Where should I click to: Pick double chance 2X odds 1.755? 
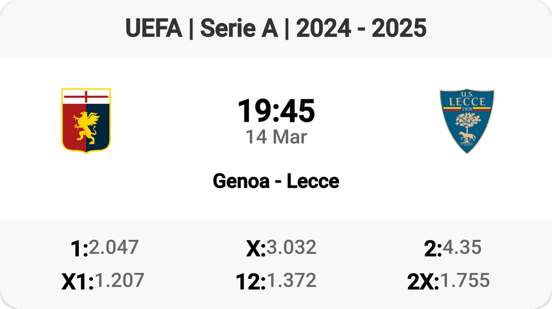coord(465,280)
